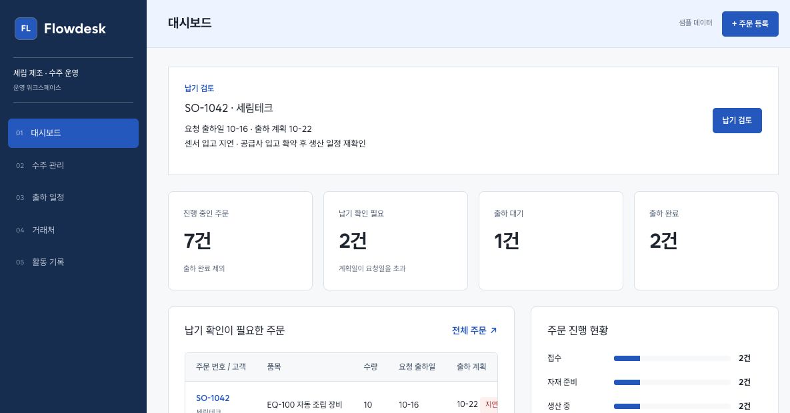
Task: Select the 출하 대기 1건 card
Action: [551, 240]
